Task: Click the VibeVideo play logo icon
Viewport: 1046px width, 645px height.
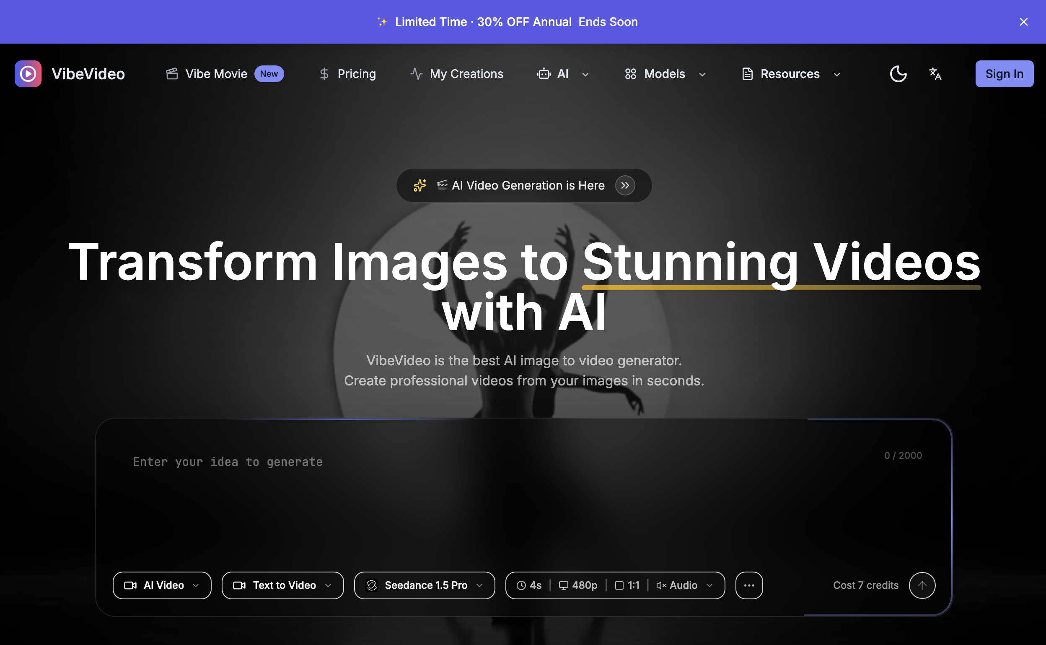Action: [27, 74]
